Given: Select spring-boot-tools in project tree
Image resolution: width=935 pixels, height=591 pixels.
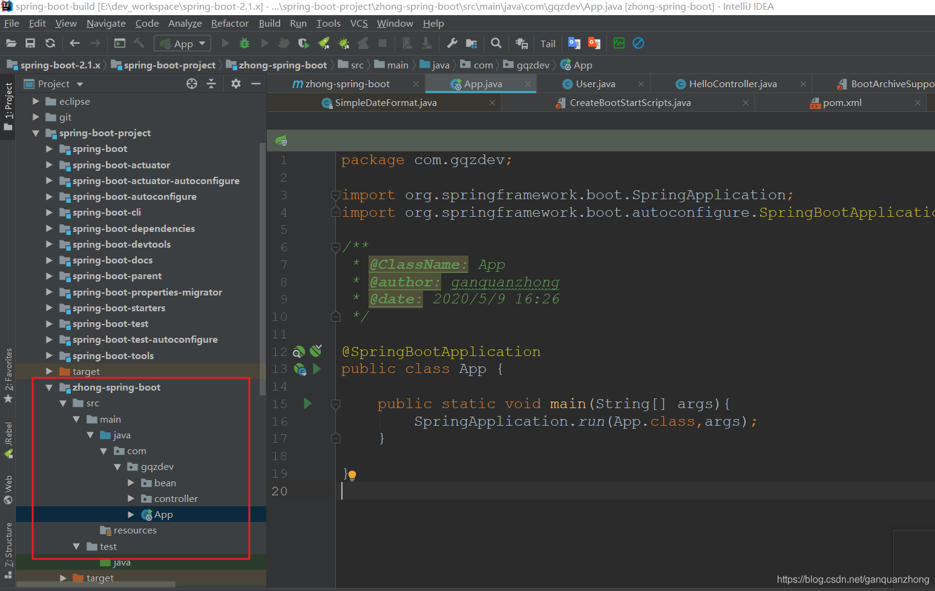Looking at the screenshot, I should tap(113, 355).
